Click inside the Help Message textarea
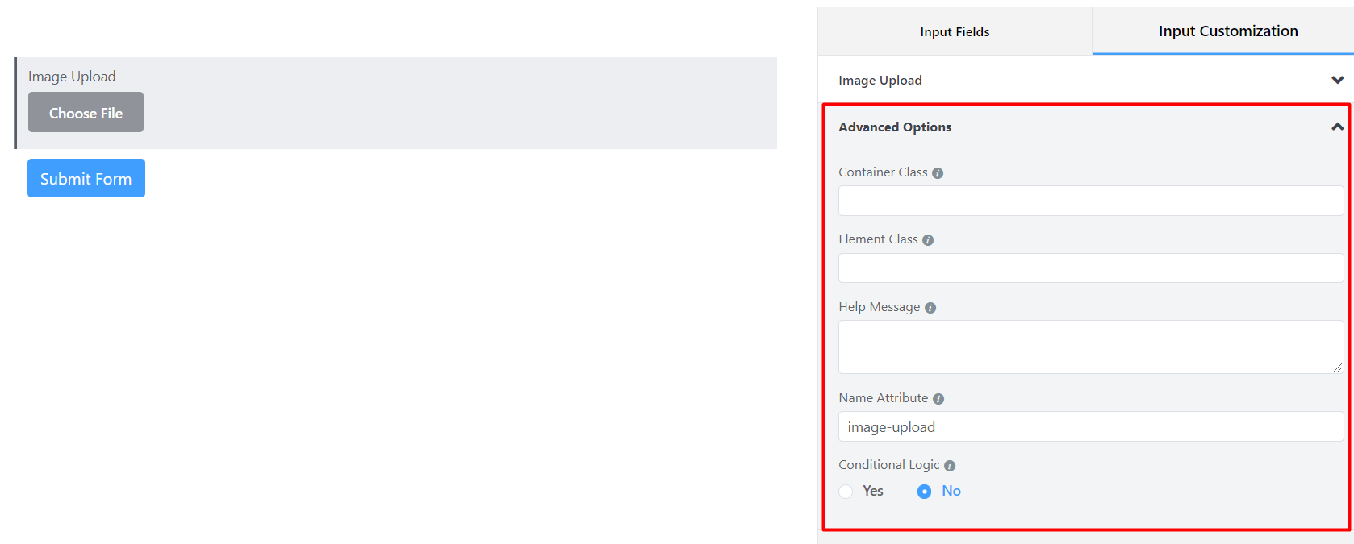This screenshot has height=544, width=1354. [1090, 347]
